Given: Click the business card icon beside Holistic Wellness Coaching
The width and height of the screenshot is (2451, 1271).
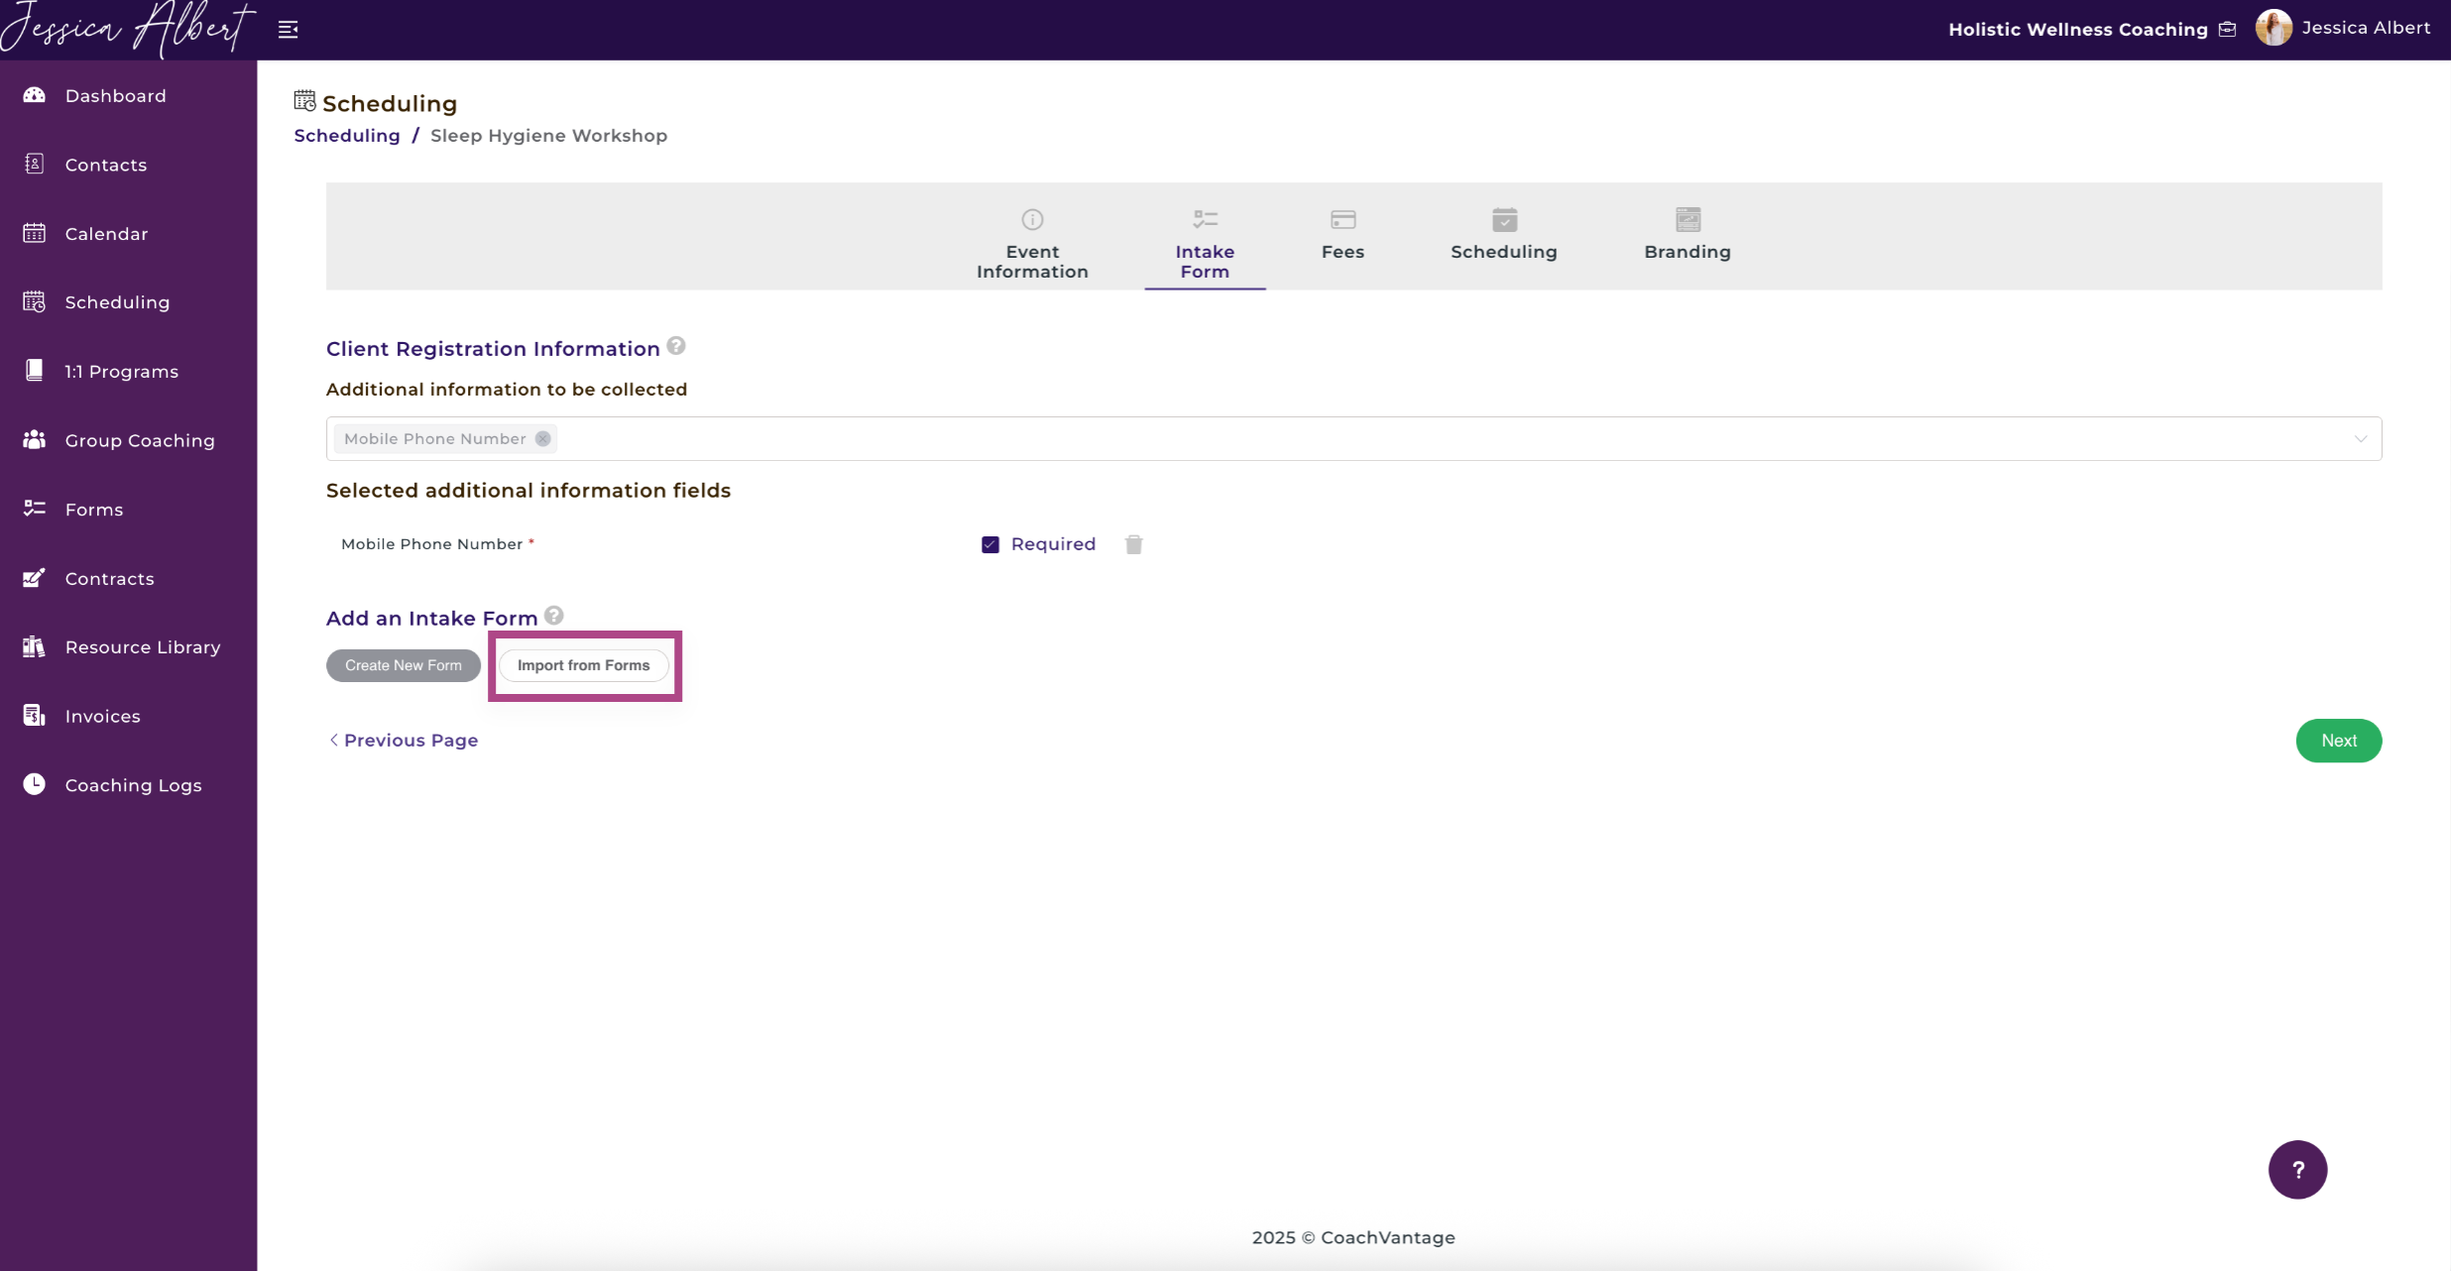Looking at the screenshot, I should pyautogui.click(x=2228, y=30).
